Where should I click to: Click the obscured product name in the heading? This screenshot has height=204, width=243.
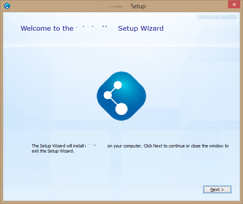95,28
